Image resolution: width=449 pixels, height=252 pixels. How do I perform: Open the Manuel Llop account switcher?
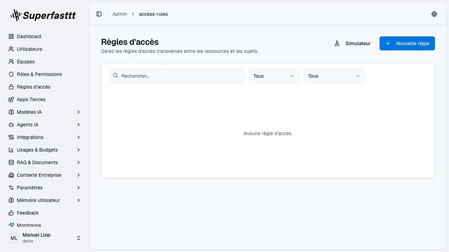pyautogui.click(x=45, y=238)
